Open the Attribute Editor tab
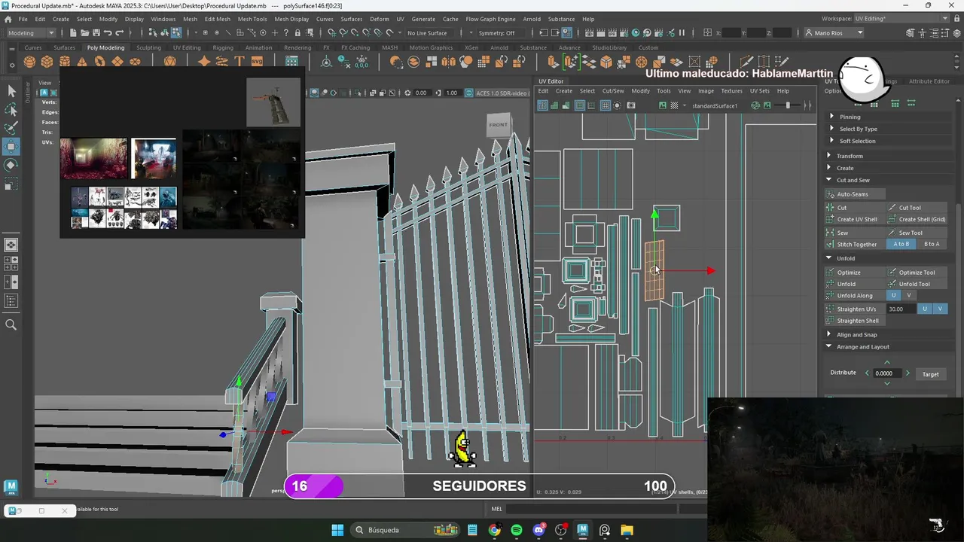964x542 pixels. tap(929, 81)
